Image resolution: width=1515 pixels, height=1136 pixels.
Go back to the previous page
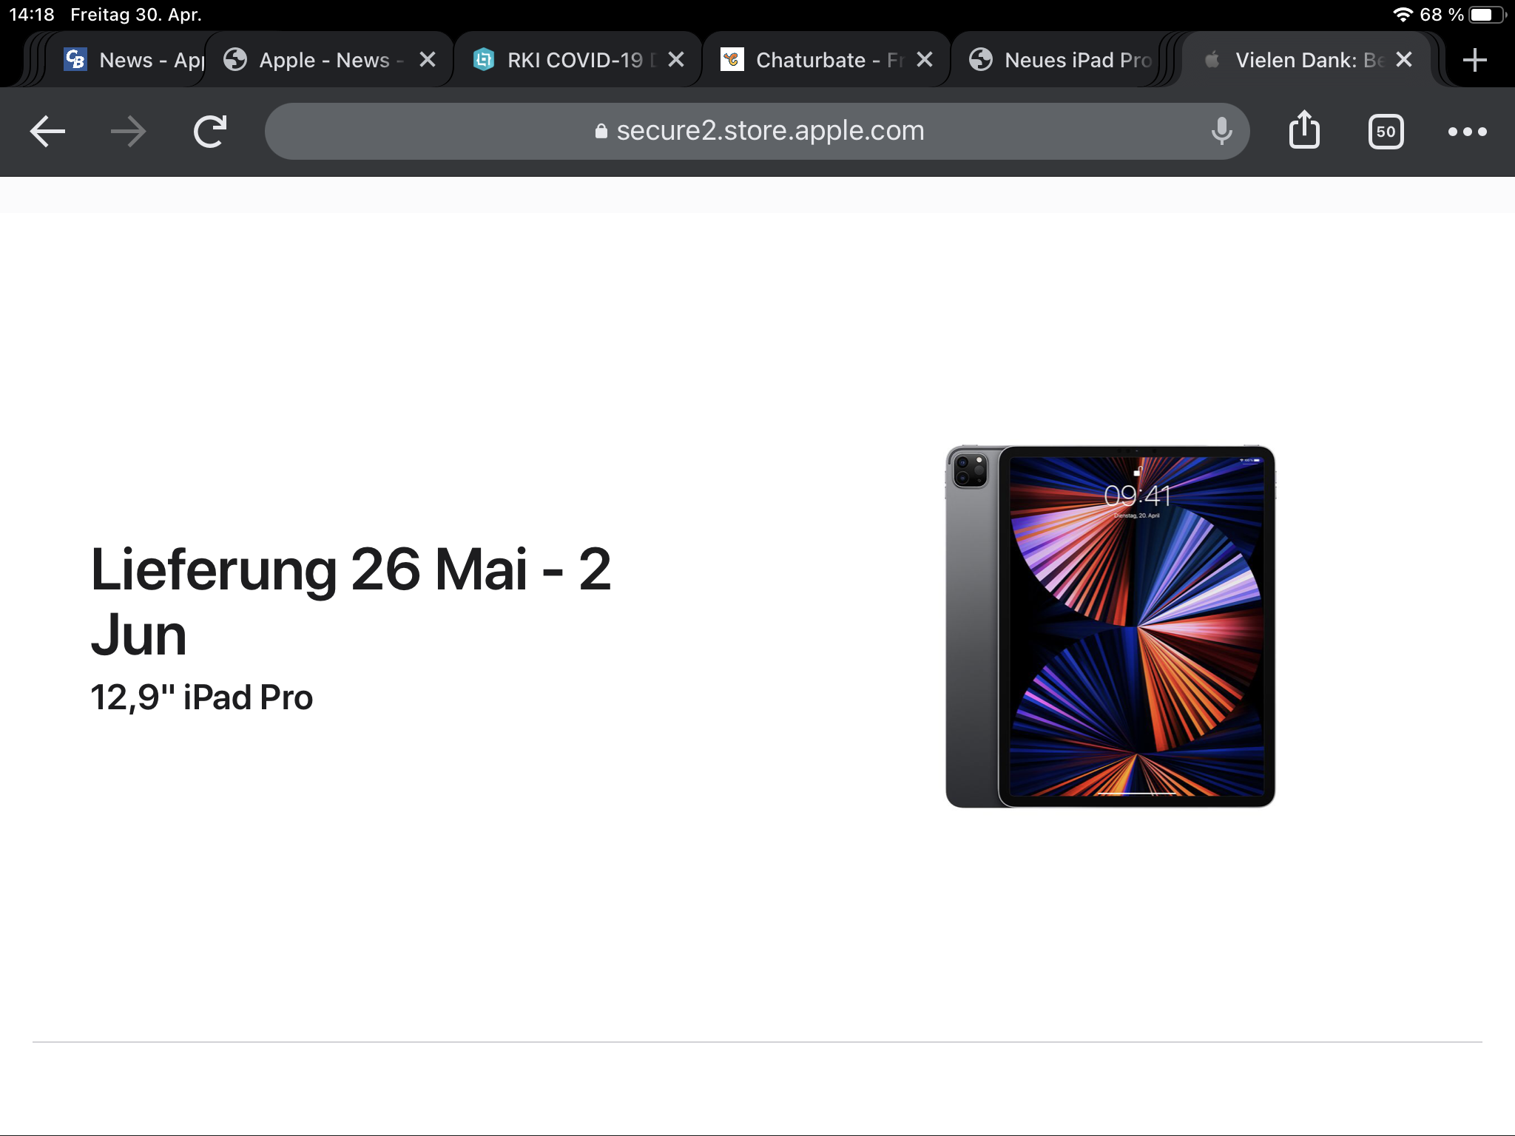[x=47, y=132]
